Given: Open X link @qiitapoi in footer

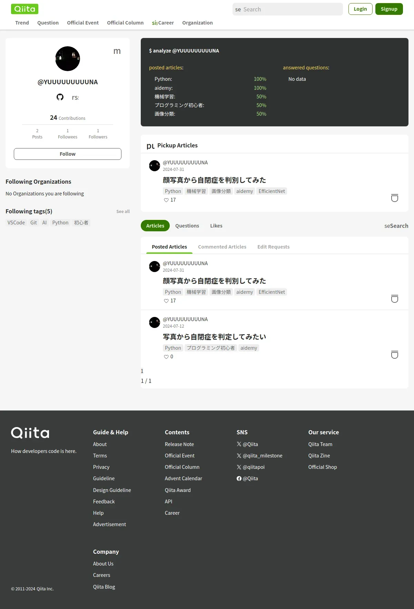Looking at the screenshot, I should (x=250, y=467).
